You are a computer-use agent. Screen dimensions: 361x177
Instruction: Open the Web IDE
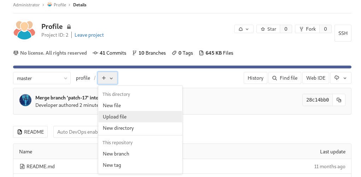315,78
